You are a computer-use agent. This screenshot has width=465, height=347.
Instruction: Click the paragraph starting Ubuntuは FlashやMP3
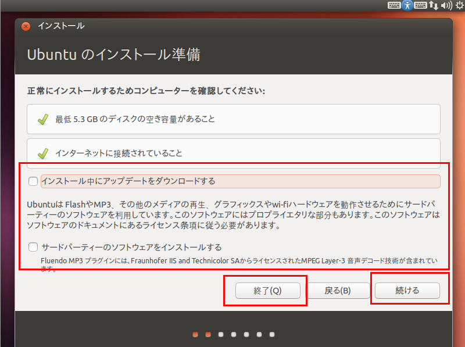(x=234, y=214)
